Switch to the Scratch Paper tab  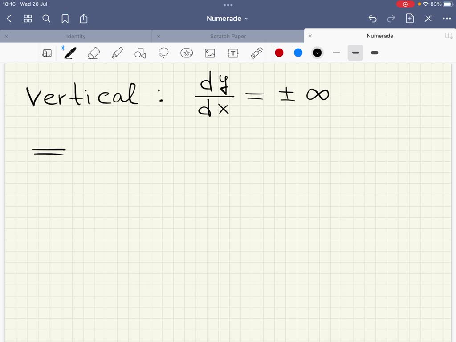228,36
